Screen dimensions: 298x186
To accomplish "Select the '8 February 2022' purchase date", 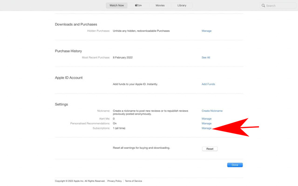I will 122,58.
